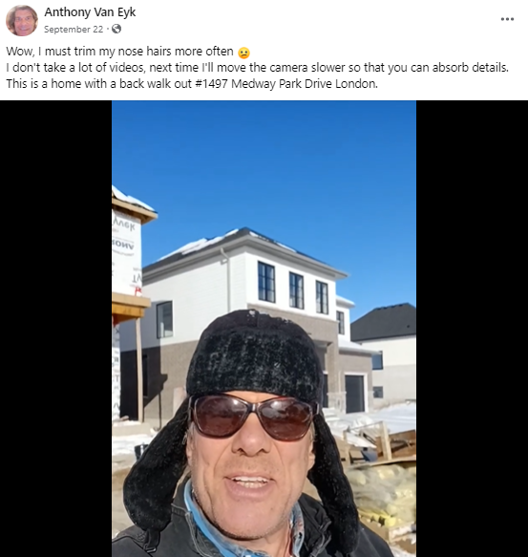Click the globe public audience icon
528x557 pixels.
click(116, 29)
